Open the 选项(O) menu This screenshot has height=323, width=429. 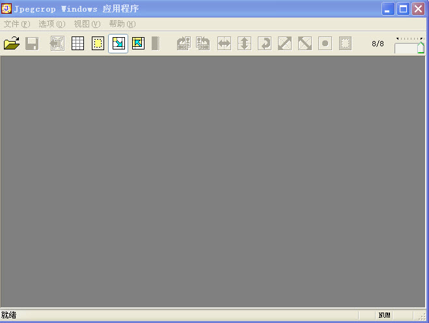[x=52, y=24]
